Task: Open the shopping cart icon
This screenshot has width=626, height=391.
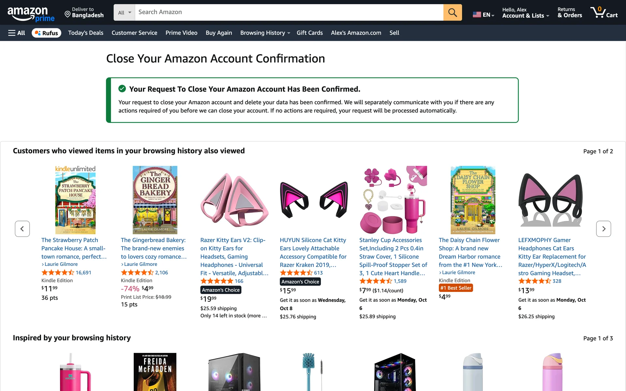Action: click(x=604, y=12)
